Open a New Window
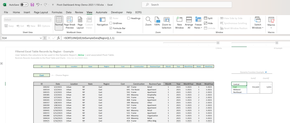The width and height of the screenshot is (290, 123). (179, 23)
